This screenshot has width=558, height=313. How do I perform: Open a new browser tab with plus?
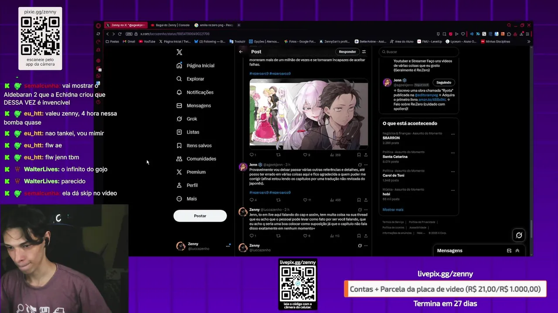pyautogui.click(x=238, y=25)
